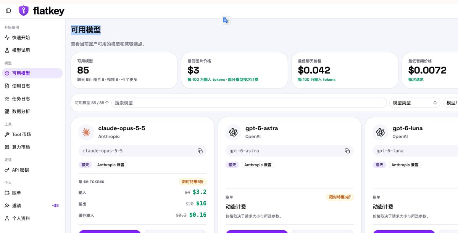
Task: Click Anthropic 兼容 tag on gpt-6-astra card
Action: [x=258, y=165]
